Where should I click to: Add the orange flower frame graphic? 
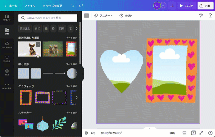coord(26,97)
